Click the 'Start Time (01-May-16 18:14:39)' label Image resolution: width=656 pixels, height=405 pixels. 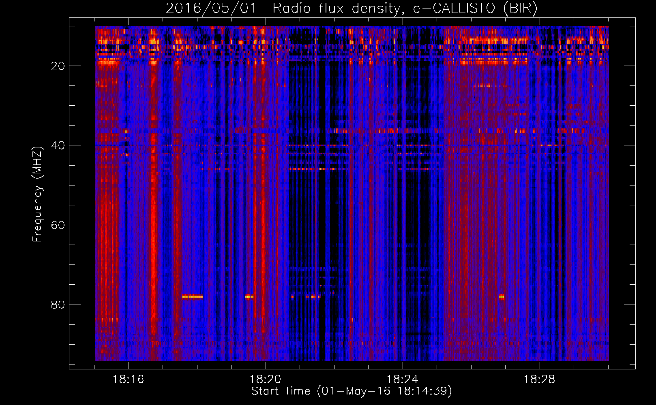tap(352, 391)
